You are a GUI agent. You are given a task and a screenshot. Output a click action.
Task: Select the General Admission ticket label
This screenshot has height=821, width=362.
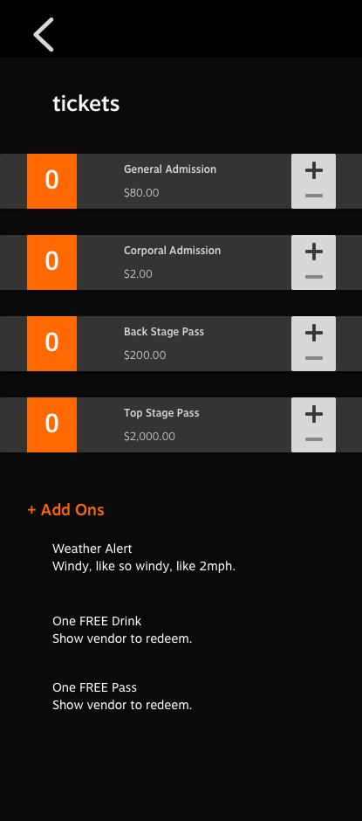point(170,169)
